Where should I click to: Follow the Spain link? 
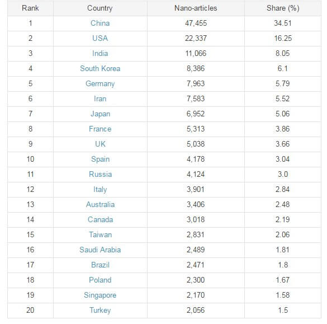[100, 159]
